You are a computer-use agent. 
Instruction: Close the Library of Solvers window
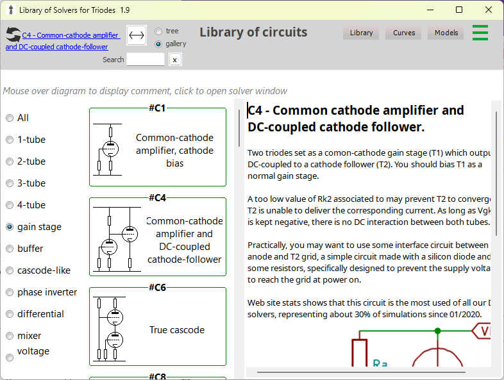point(488,10)
